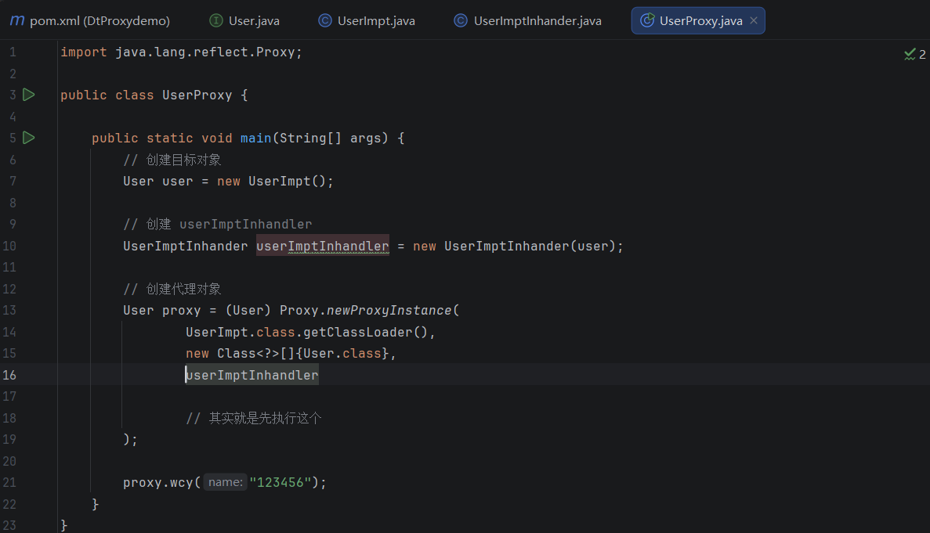Click the UserImpt() constructor call on line 7

point(287,182)
